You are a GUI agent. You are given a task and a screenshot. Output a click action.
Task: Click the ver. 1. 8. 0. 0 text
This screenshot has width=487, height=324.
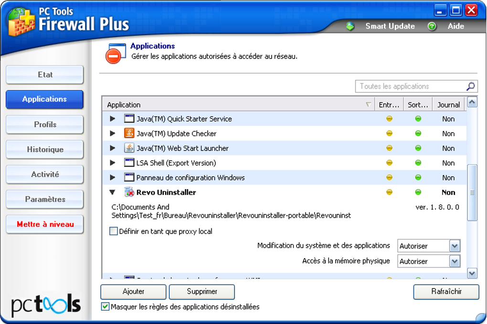(437, 207)
